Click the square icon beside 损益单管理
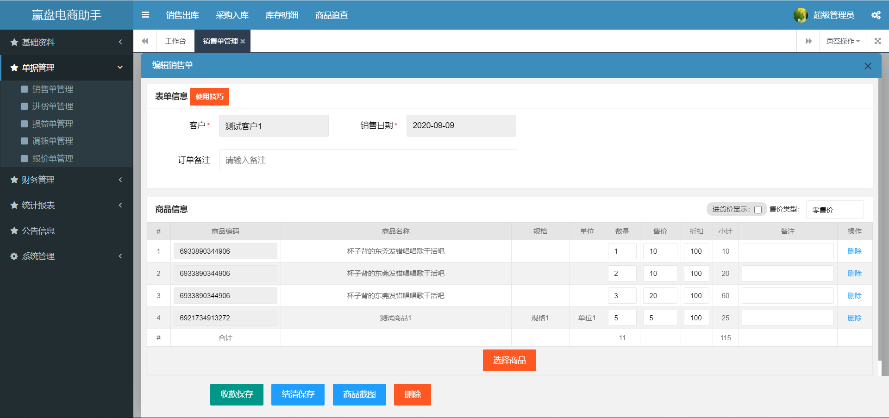 [x=25, y=124]
